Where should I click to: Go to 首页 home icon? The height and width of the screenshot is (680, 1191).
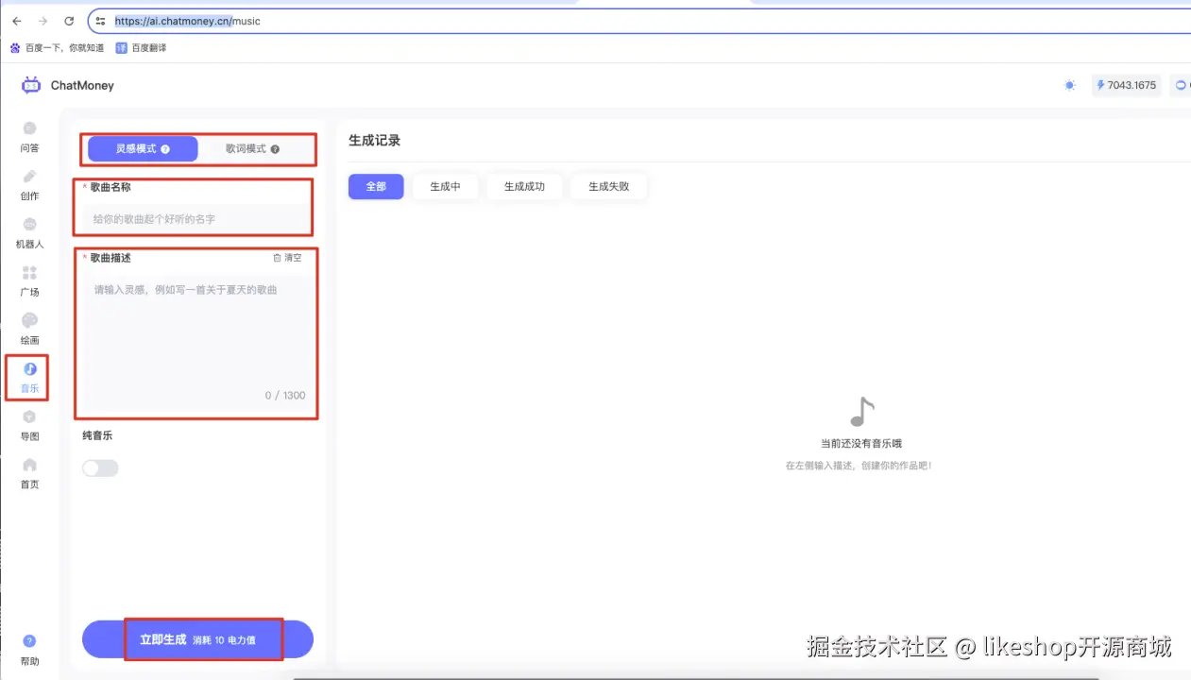point(29,466)
